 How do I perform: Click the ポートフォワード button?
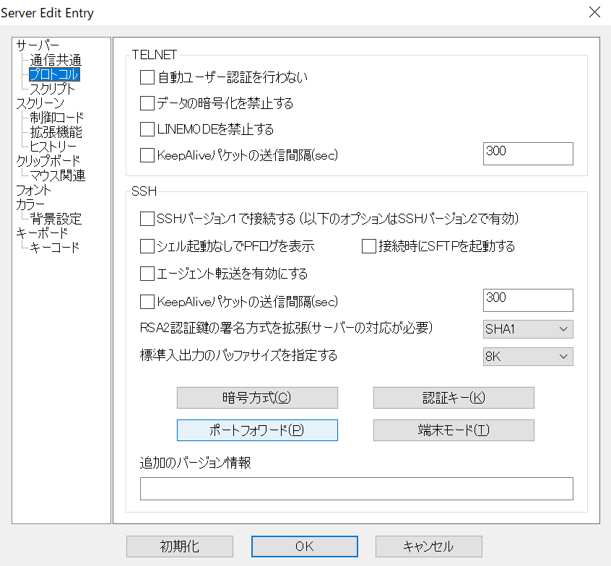[257, 430]
